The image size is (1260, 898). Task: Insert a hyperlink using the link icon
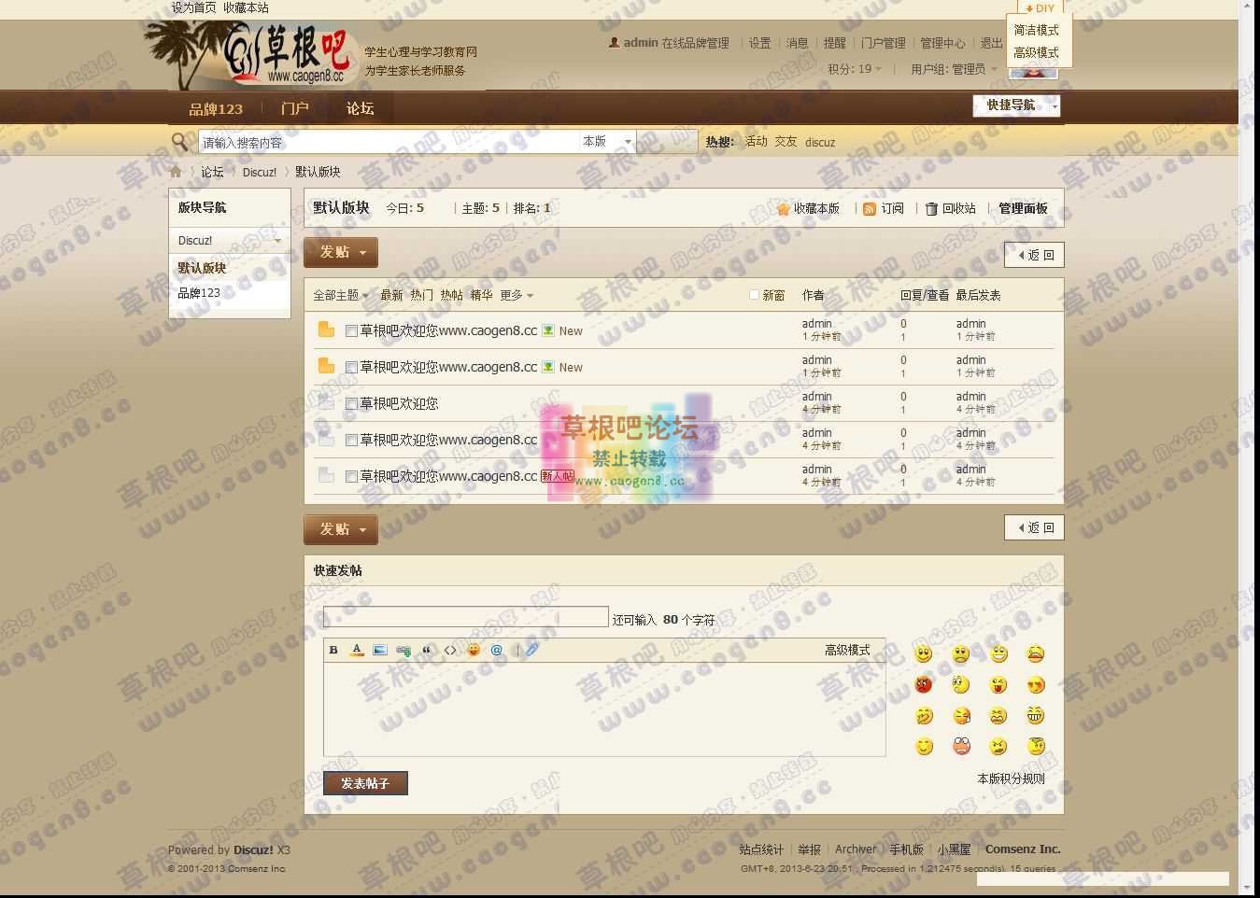[403, 650]
